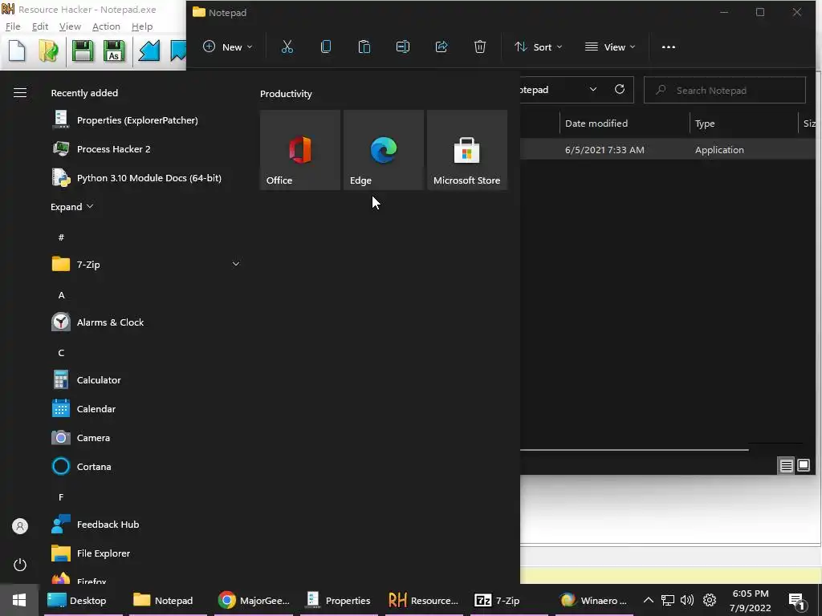Click the New file icon in Resource Hacker
The image size is (822, 616).
(x=17, y=51)
